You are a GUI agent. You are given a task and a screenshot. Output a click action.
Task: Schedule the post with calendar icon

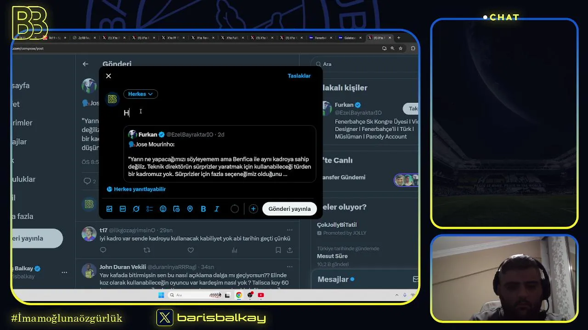[x=176, y=209]
